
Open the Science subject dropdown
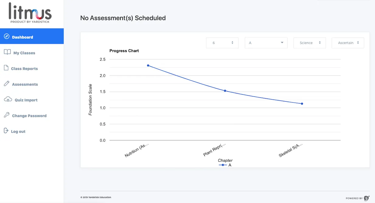[x=309, y=43]
